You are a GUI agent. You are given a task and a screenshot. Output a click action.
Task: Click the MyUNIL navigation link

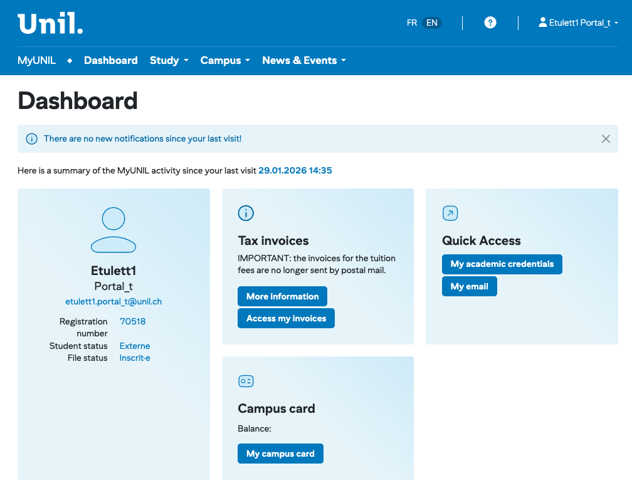[x=36, y=61]
